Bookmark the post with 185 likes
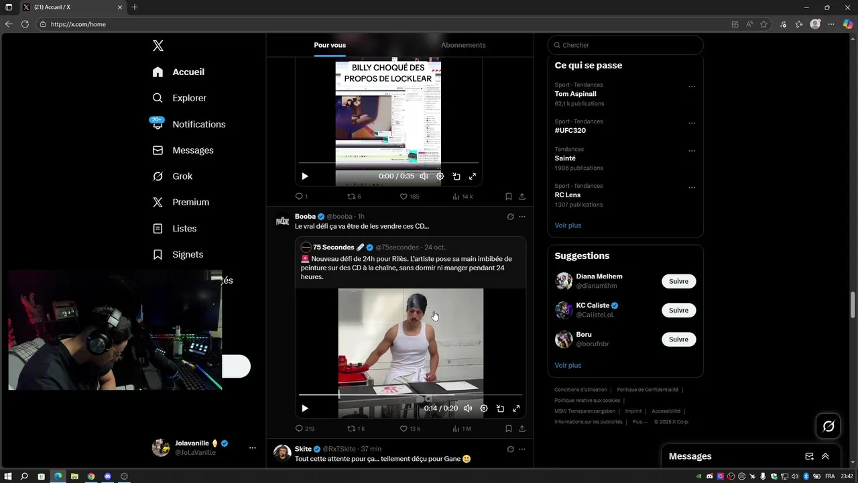The height and width of the screenshot is (483, 858). 508,197
